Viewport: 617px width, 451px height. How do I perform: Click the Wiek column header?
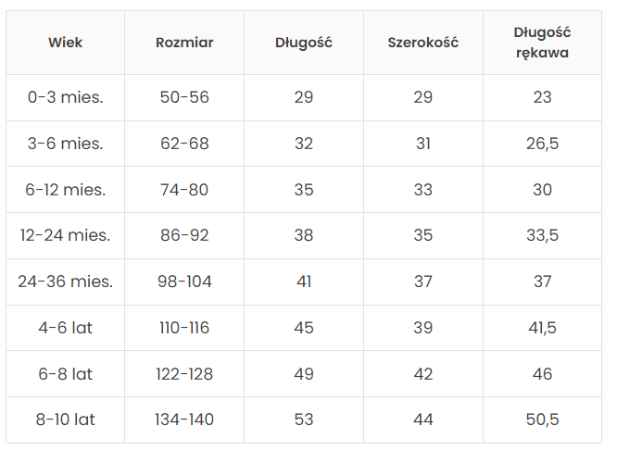66,43
